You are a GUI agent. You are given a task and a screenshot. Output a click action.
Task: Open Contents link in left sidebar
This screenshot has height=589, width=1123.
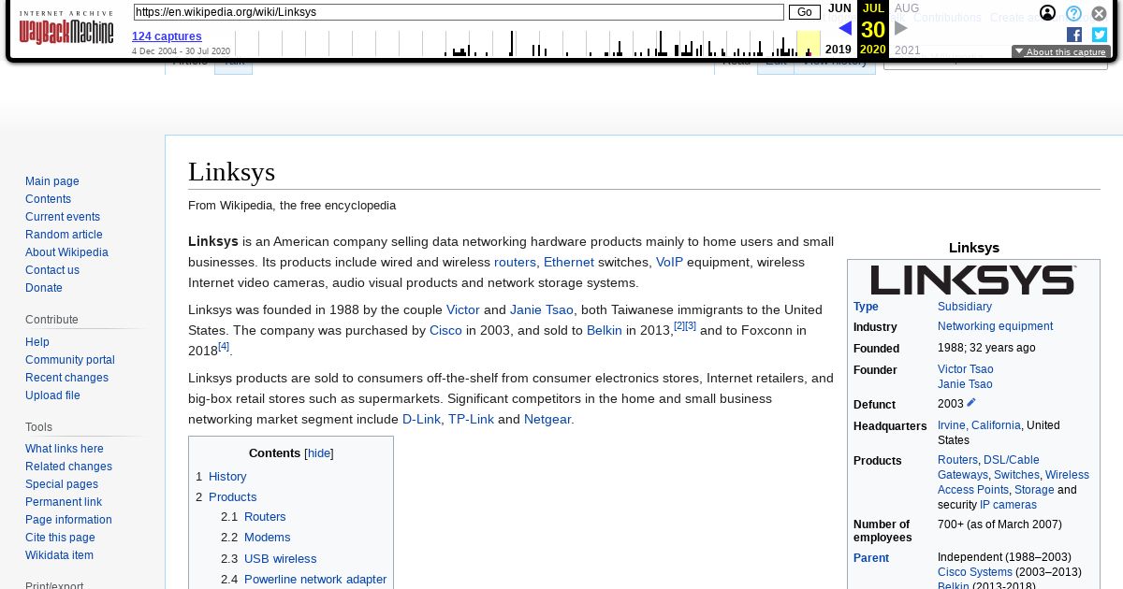48,199
